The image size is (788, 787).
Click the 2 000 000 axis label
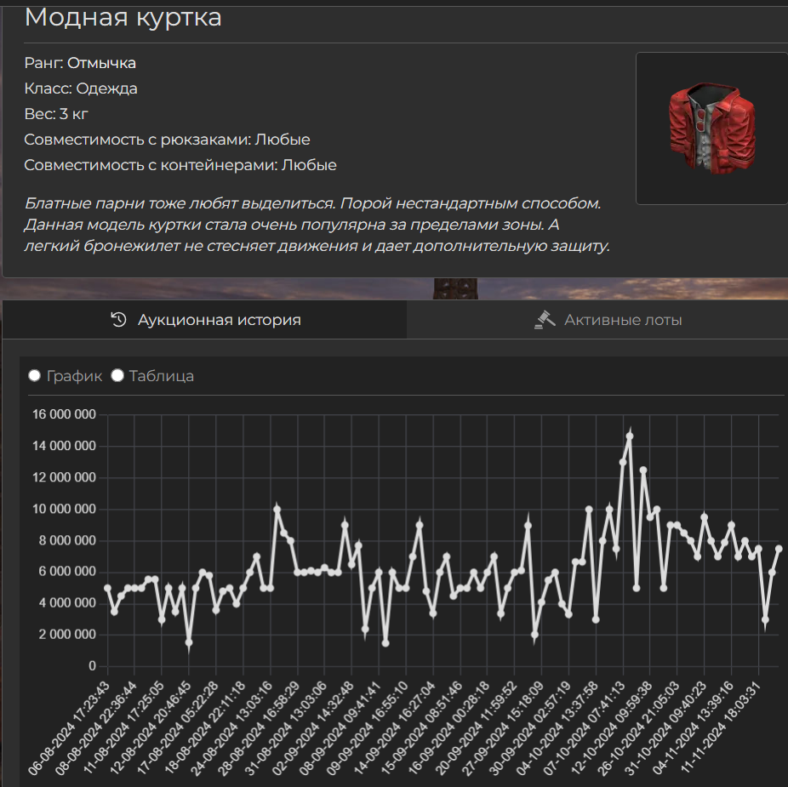[67, 635]
